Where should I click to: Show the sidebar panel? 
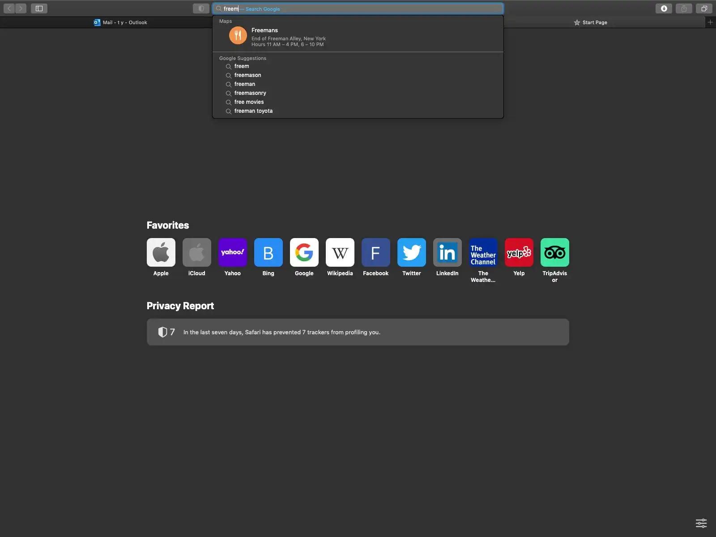[x=39, y=9]
